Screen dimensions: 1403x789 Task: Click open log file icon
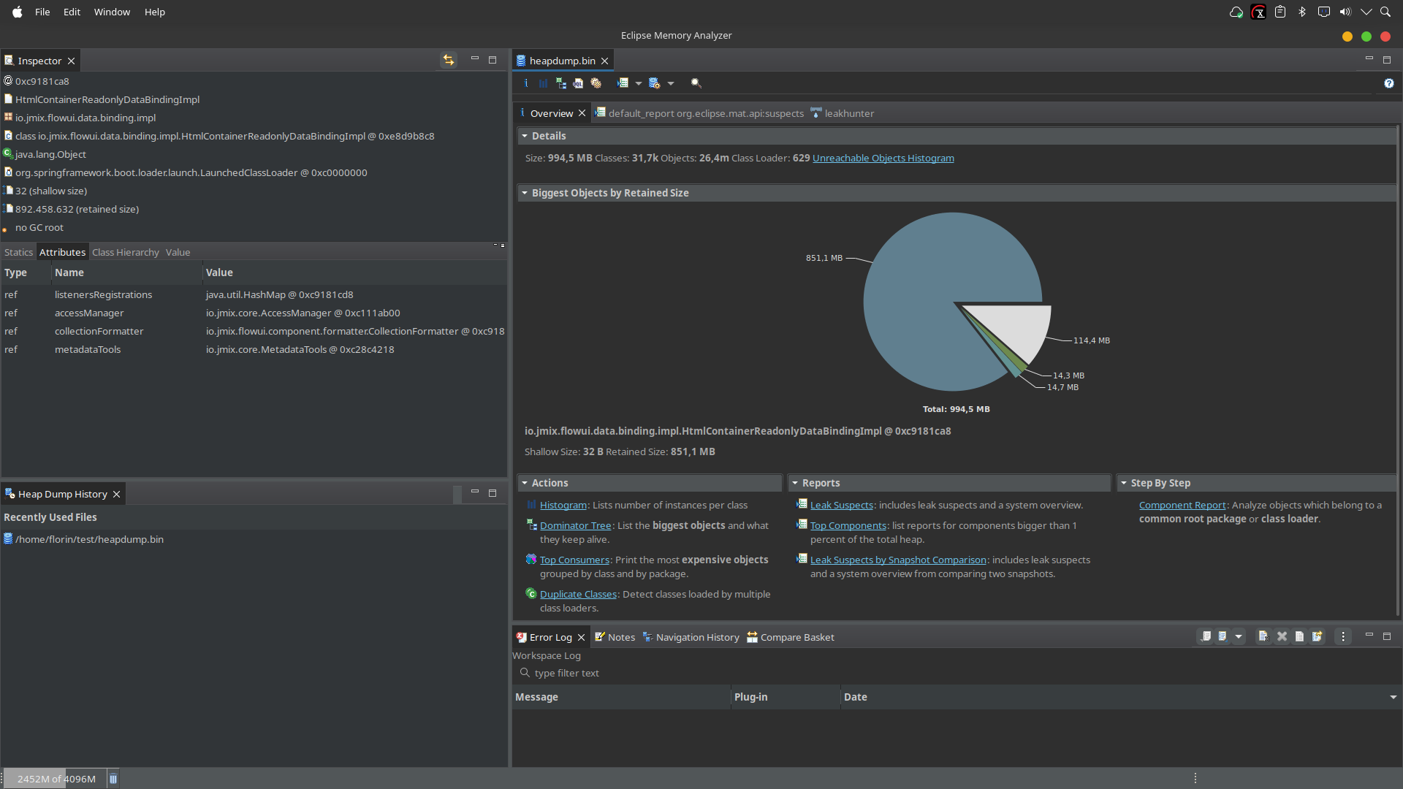[1299, 636]
